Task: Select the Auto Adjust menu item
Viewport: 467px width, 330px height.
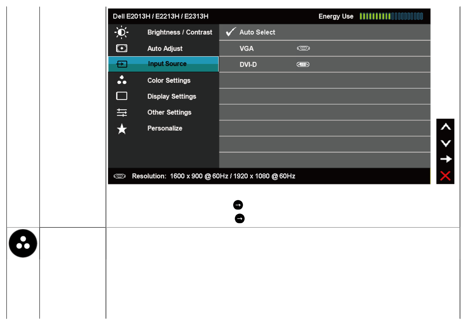Action: point(163,48)
